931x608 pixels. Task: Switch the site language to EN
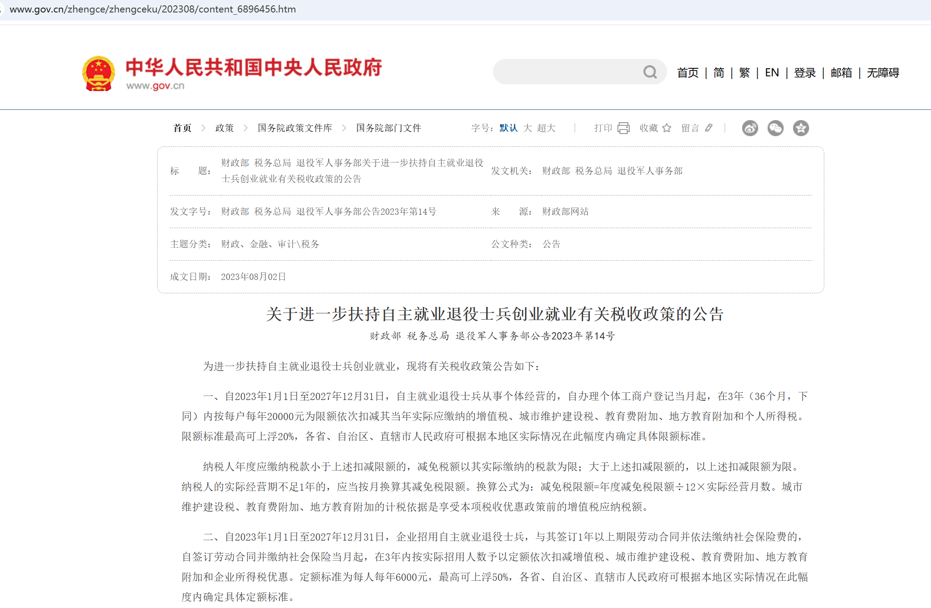click(771, 72)
